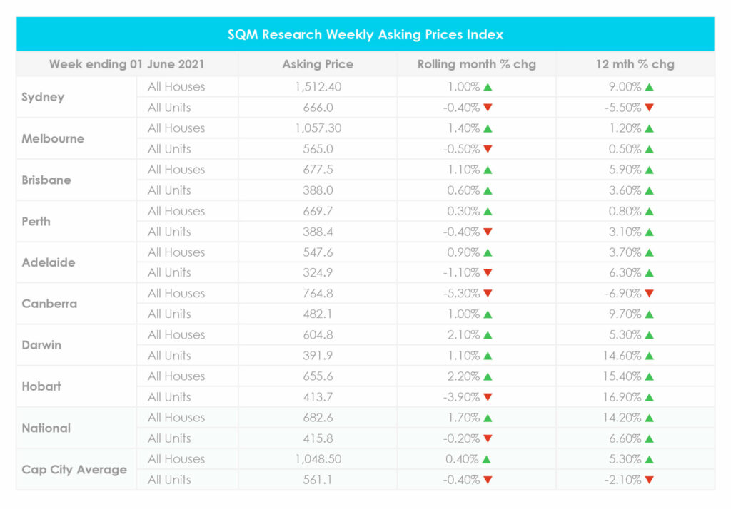Image resolution: width=731 pixels, height=509 pixels.
Task: Click the green up arrow for Hobart Units 12 mth
Action: (x=648, y=397)
